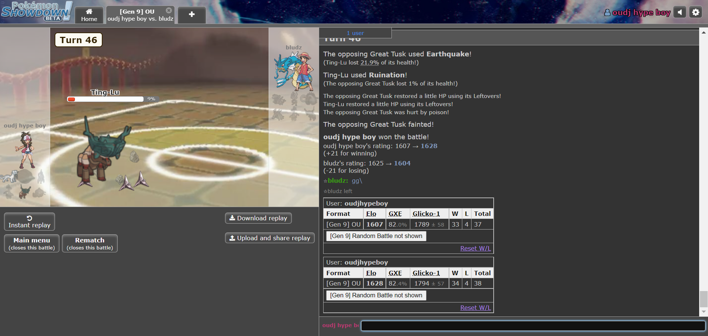Download the battle replay
This screenshot has height=336, width=708.
pos(258,218)
